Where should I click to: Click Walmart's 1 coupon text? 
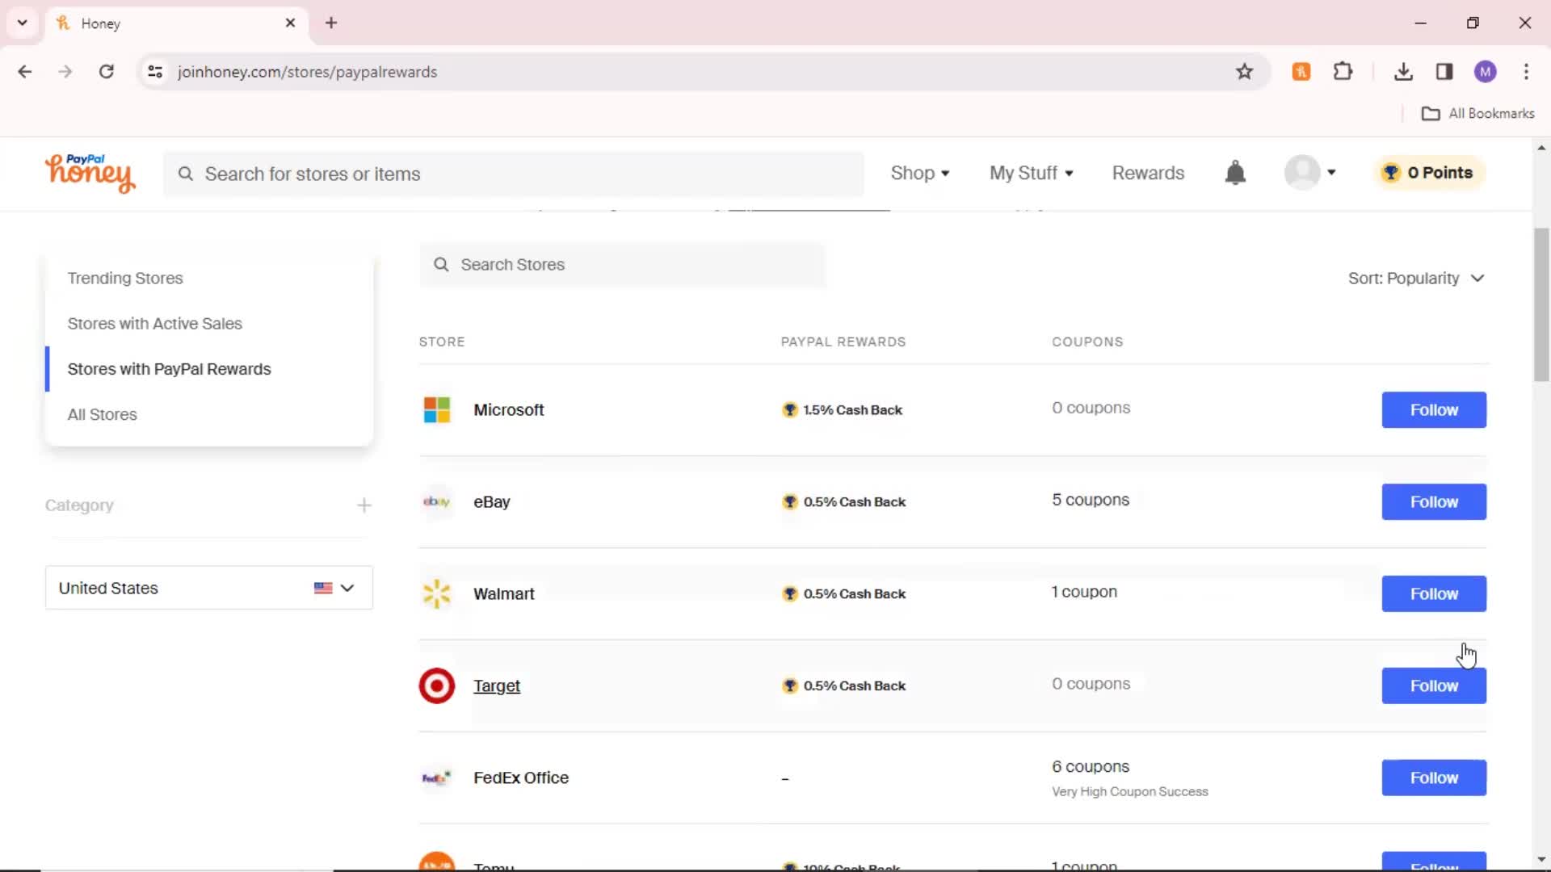(1084, 592)
